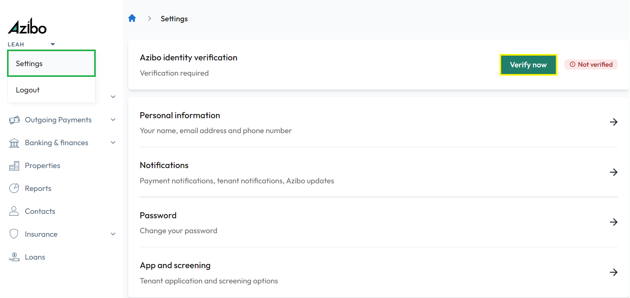Click the Azibo identity verification title

pos(189,58)
